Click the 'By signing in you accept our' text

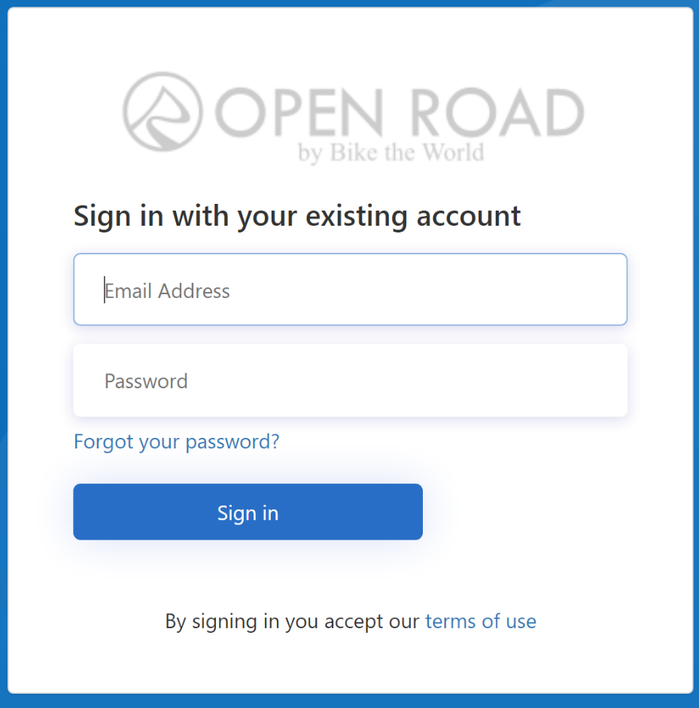click(x=292, y=621)
